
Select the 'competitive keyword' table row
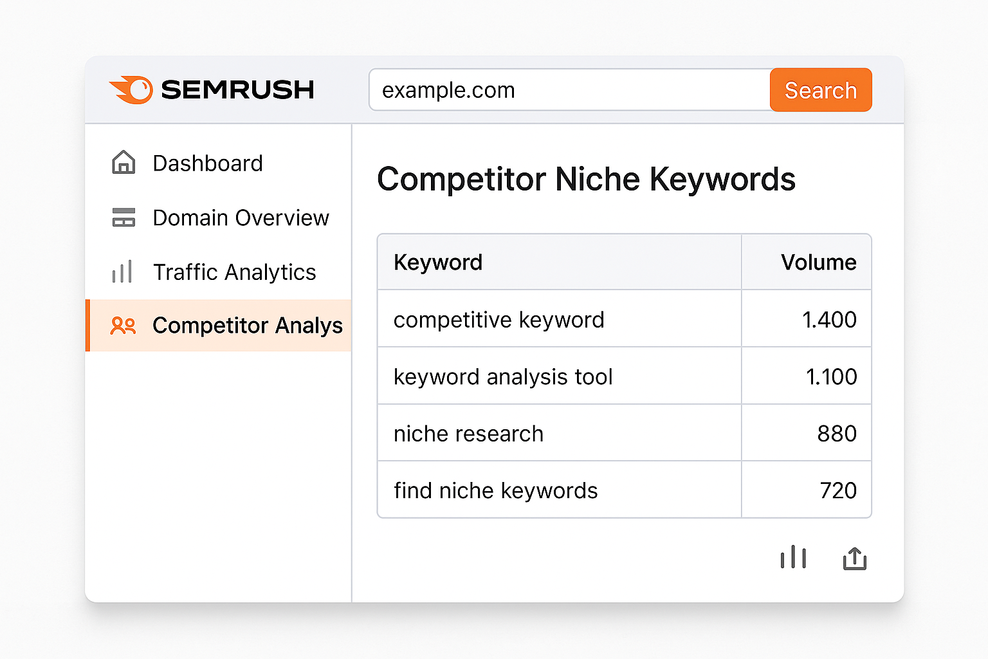tap(559, 319)
